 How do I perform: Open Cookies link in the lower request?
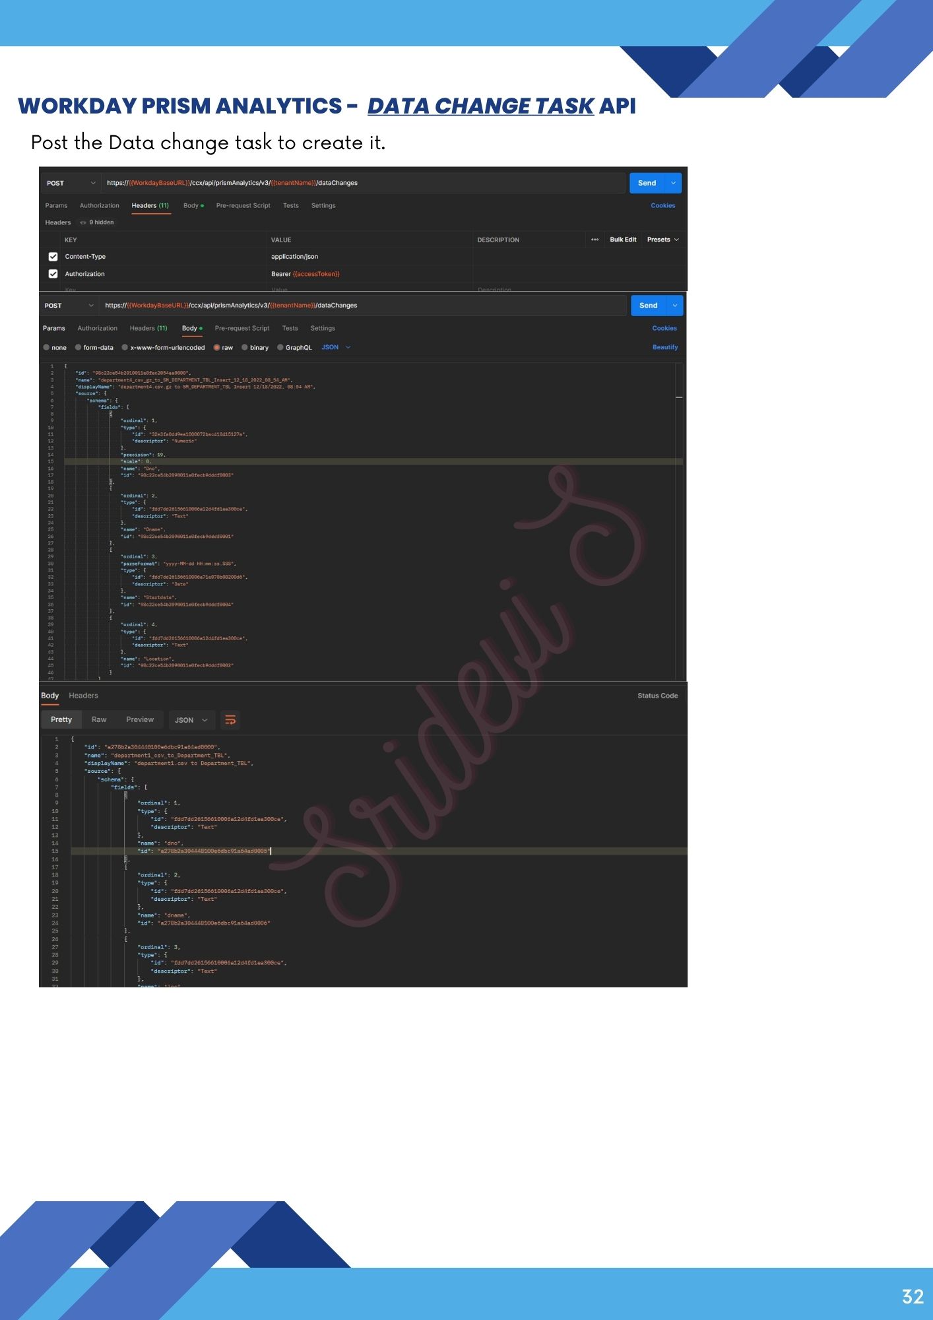(664, 328)
